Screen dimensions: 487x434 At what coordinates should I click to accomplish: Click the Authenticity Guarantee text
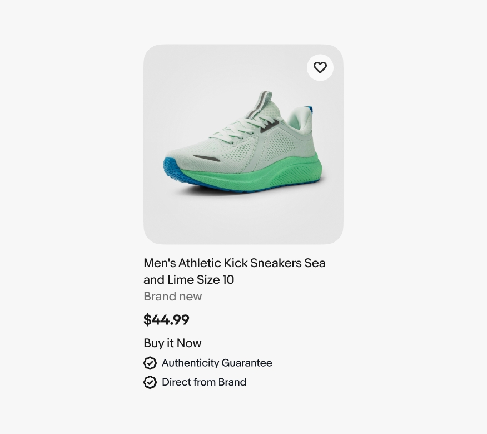click(x=217, y=363)
